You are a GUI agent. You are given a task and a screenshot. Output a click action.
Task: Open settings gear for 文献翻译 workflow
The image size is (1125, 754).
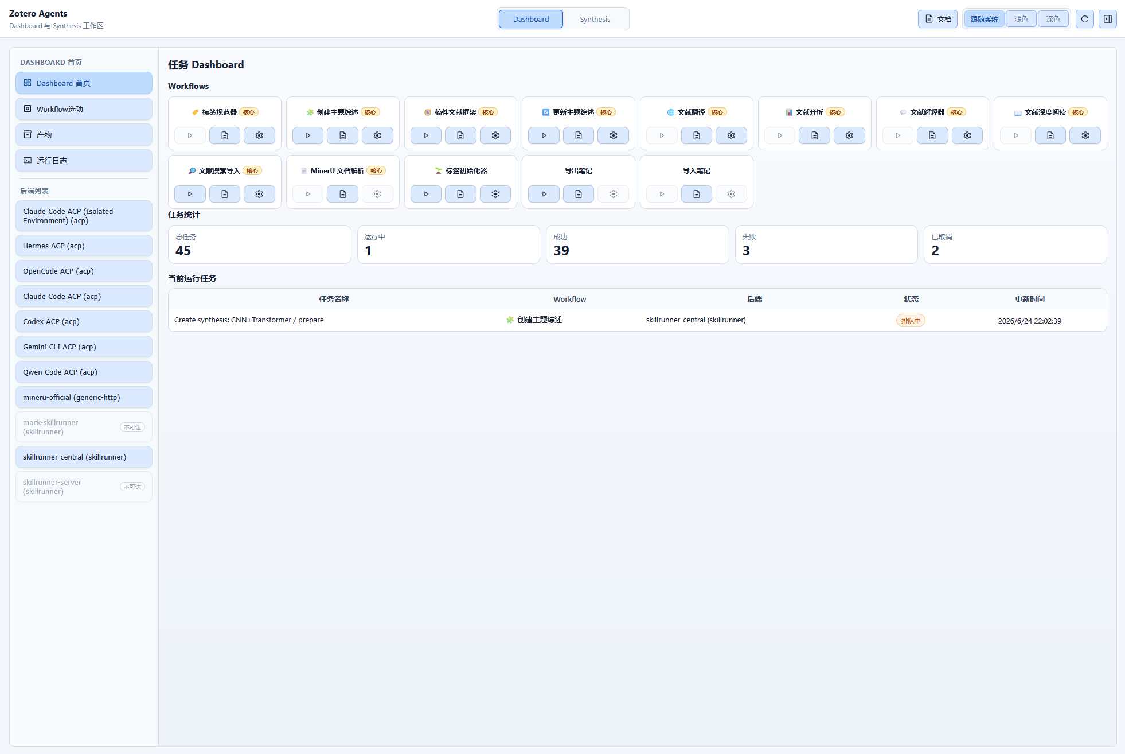point(731,135)
